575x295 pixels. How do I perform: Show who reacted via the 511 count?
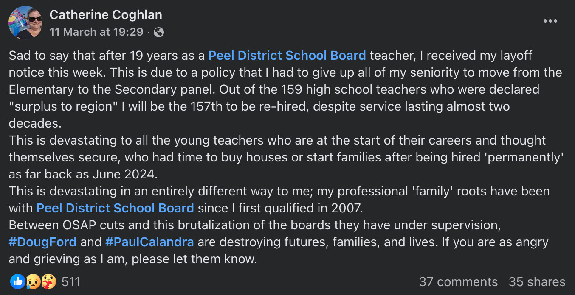pyautogui.click(x=71, y=282)
